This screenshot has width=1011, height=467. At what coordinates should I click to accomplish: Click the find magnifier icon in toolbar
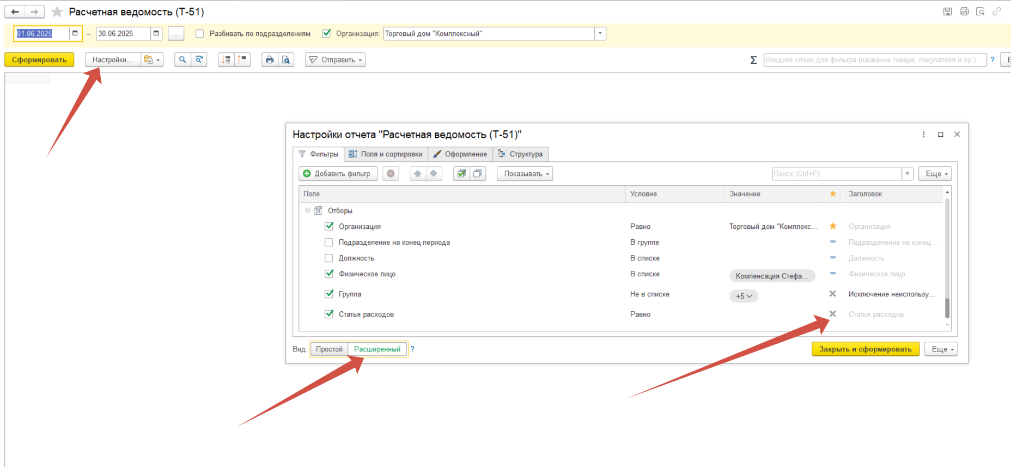click(x=182, y=60)
